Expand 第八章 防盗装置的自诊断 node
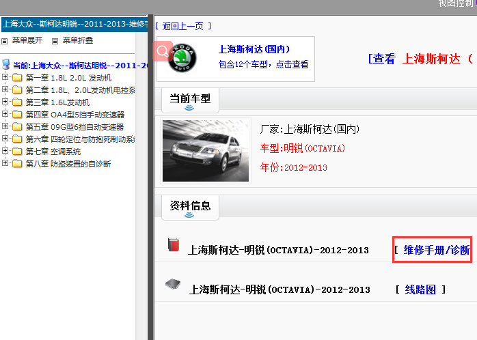The height and width of the screenshot is (340, 477). [x=5, y=162]
